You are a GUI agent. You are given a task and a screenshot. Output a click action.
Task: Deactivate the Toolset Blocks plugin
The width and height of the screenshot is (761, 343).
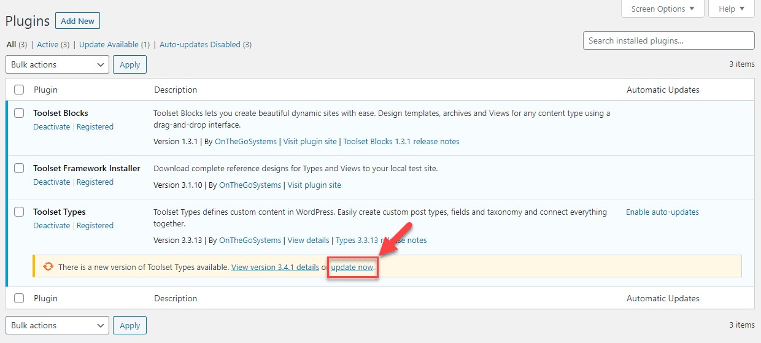(x=52, y=126)
